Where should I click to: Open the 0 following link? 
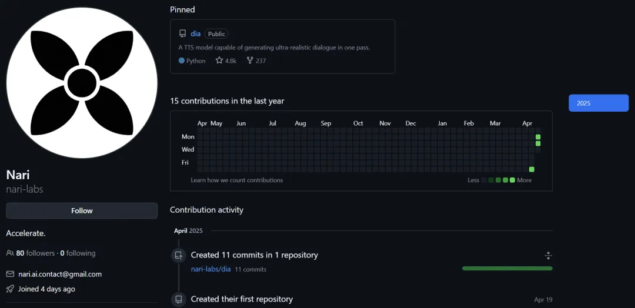(x=78, y=253)
